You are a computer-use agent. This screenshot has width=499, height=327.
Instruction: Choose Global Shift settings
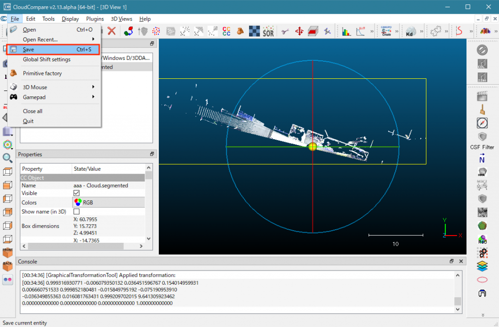(47, 59)
